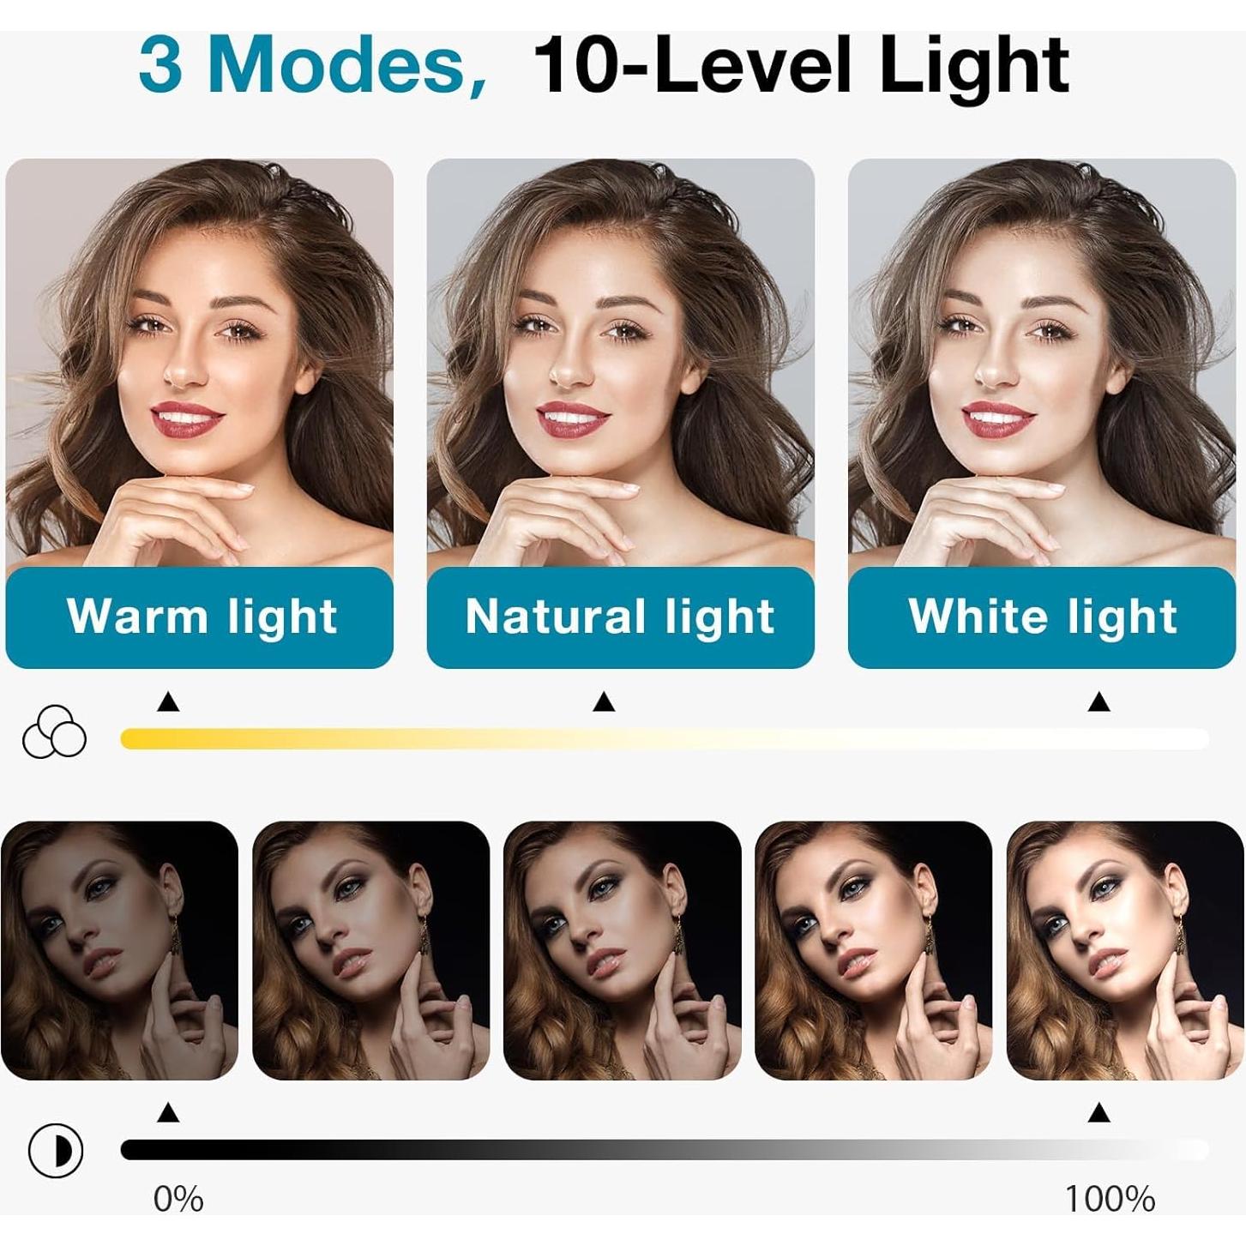Click the 0% brightness triangle marker
1246x1246 pixels.
coord(168,1113)
